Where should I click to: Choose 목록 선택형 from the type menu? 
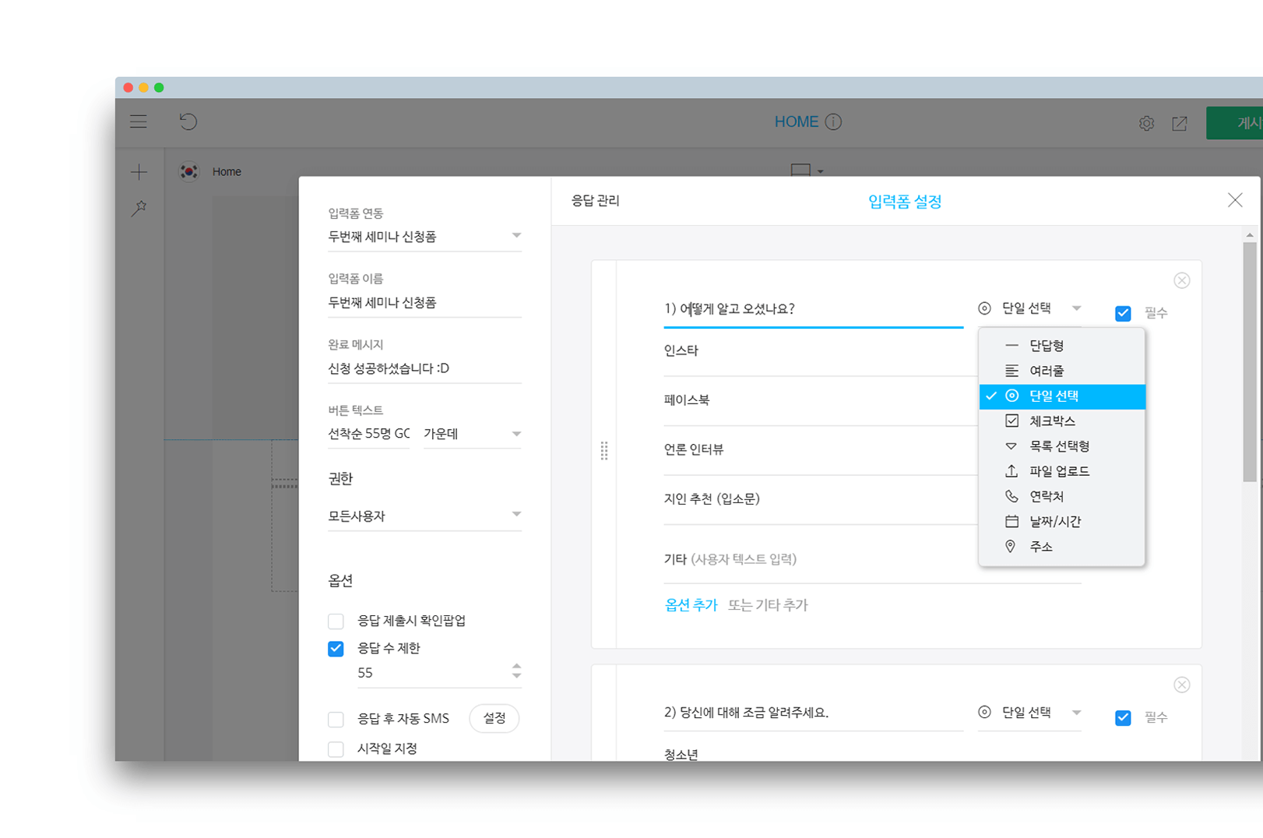pos(1062,446)
